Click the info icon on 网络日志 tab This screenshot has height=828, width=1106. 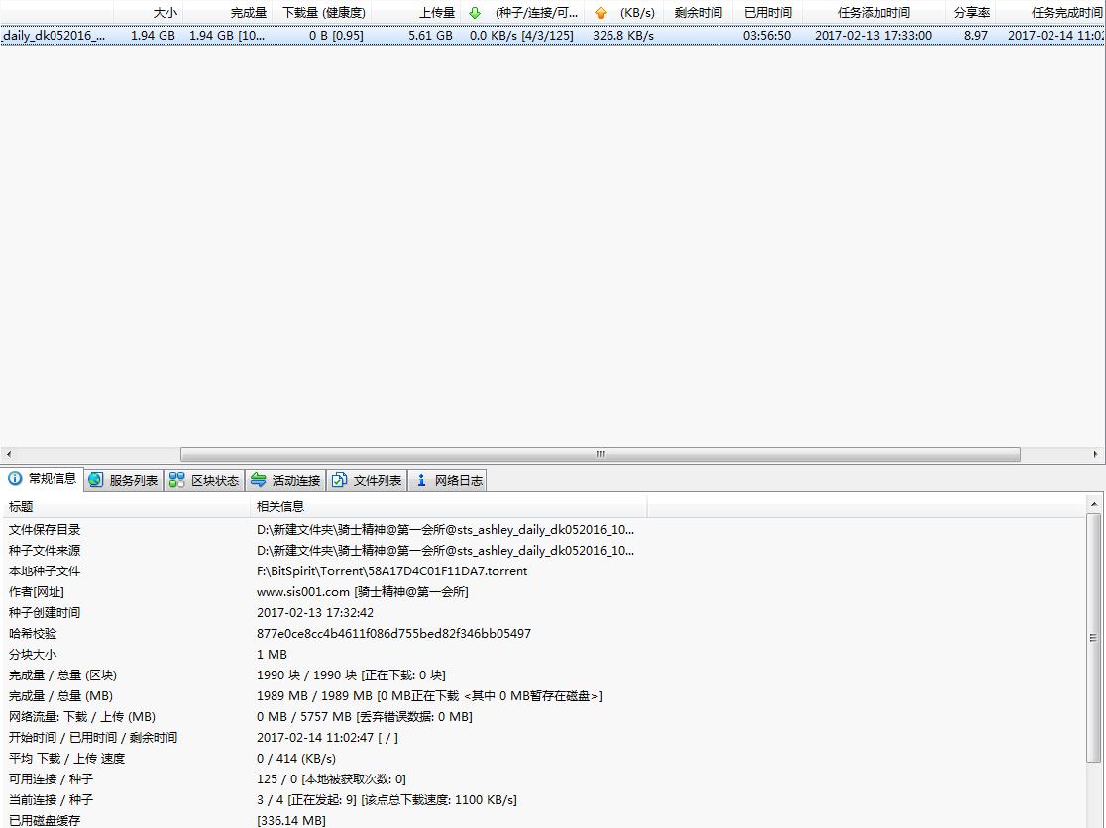click(x=421, y=480)
